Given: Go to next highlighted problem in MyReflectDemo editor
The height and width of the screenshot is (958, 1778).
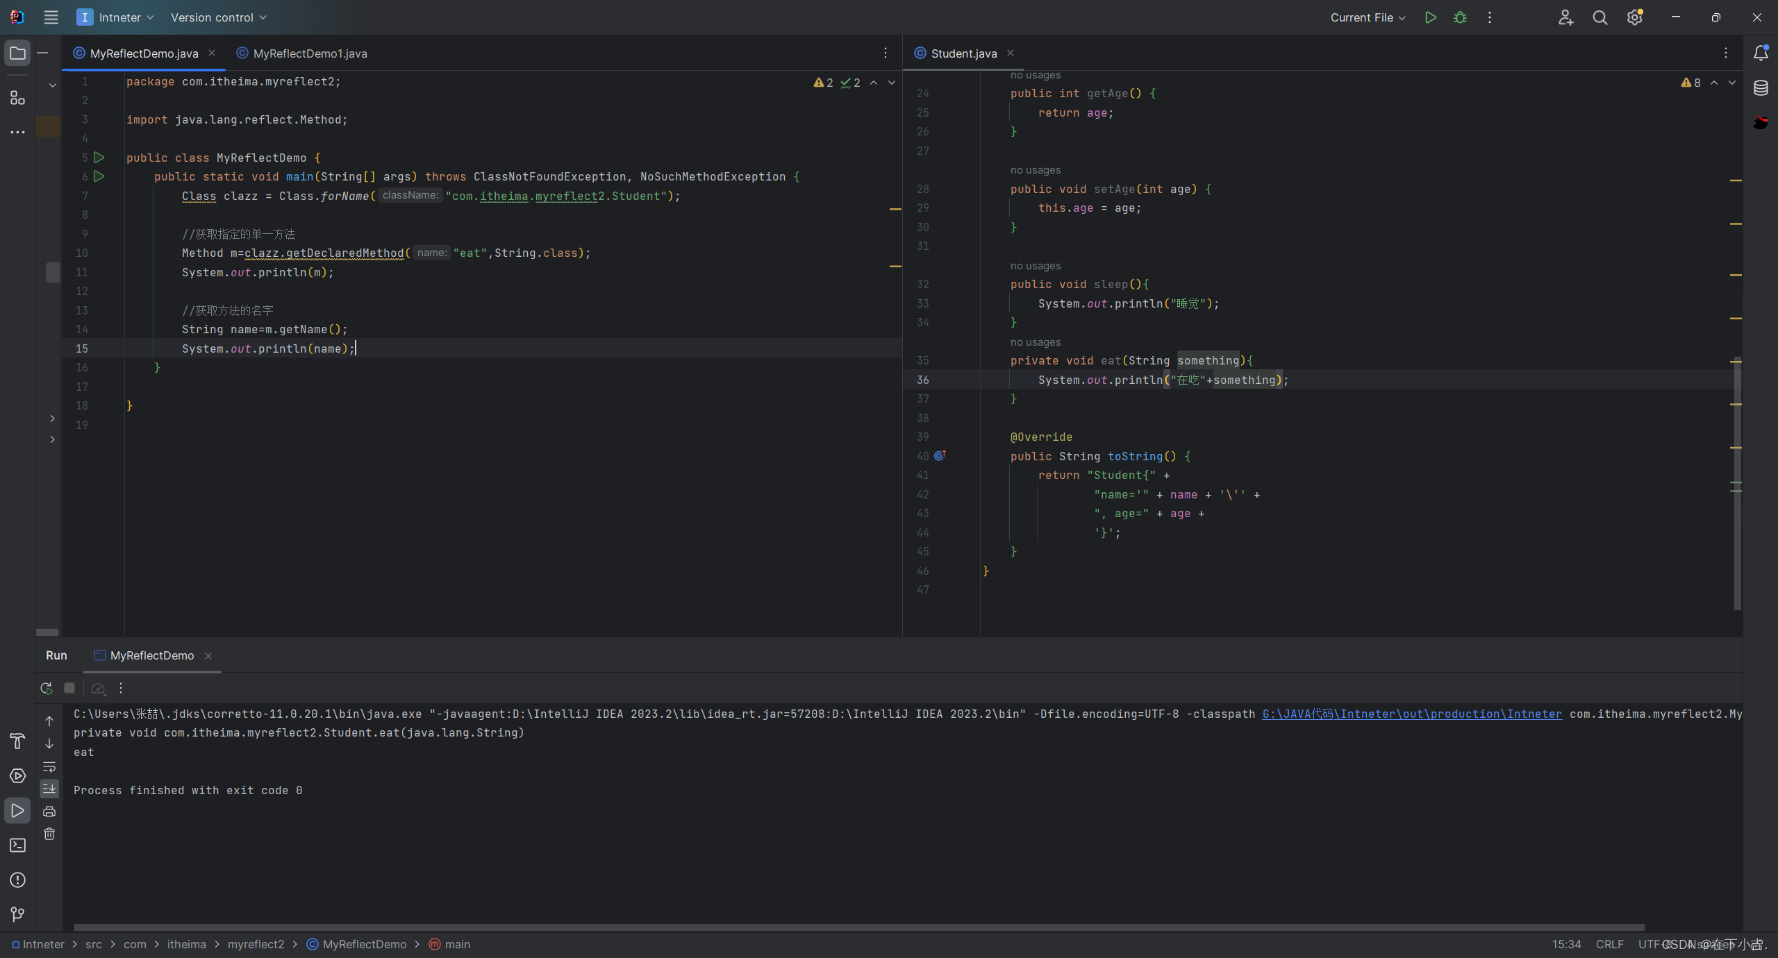Looking at the screenshot, I should coord(892,83).
